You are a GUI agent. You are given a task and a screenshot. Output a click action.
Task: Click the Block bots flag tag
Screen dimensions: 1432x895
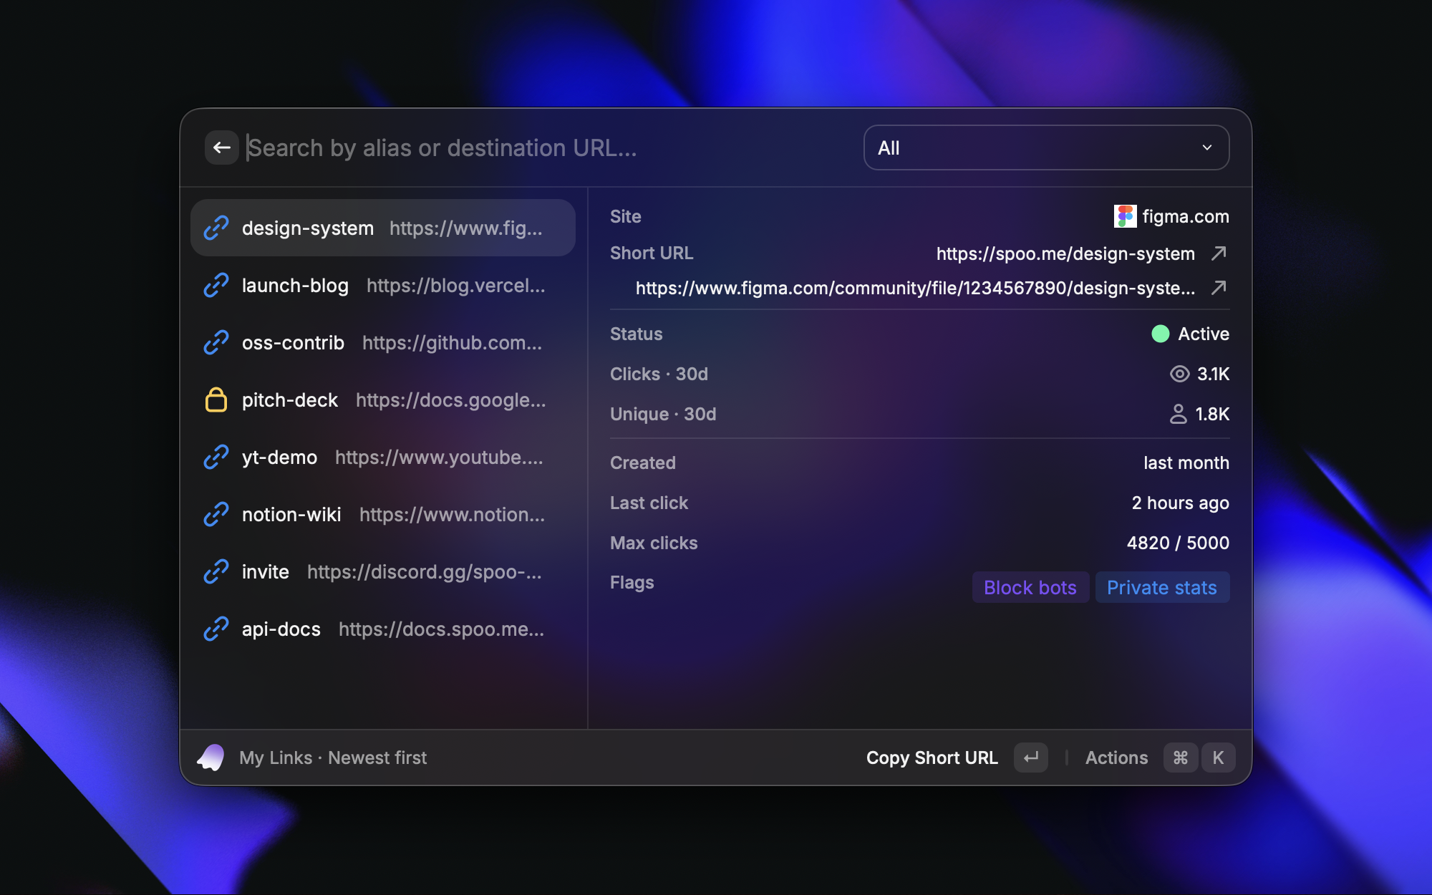tap(1030, 587)
